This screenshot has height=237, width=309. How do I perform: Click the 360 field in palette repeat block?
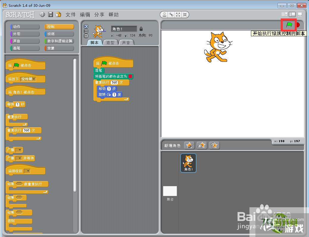pyautogui.click(x=26, y=130)
